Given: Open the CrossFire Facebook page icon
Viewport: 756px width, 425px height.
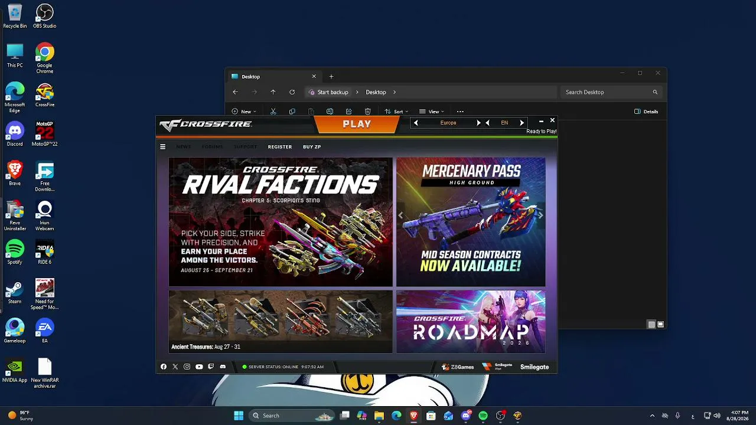Looking at the screenshot, I should (x=164, y=367).
